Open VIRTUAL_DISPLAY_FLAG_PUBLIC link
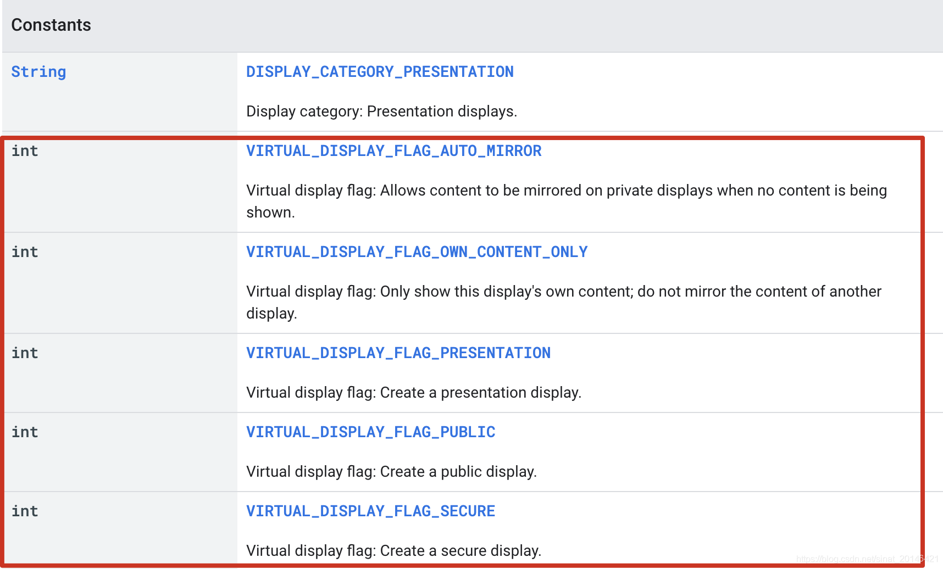Image resolution: width=943 pixels, height=569 pixels. tap(370, 432)
